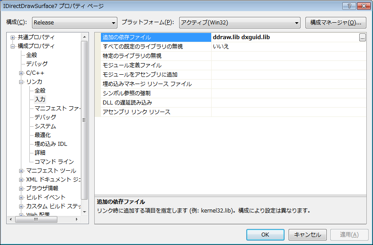Select the リンカ label
Image resolution: width=373 pixels, height=245 pixels.
[x=34, y=82]
